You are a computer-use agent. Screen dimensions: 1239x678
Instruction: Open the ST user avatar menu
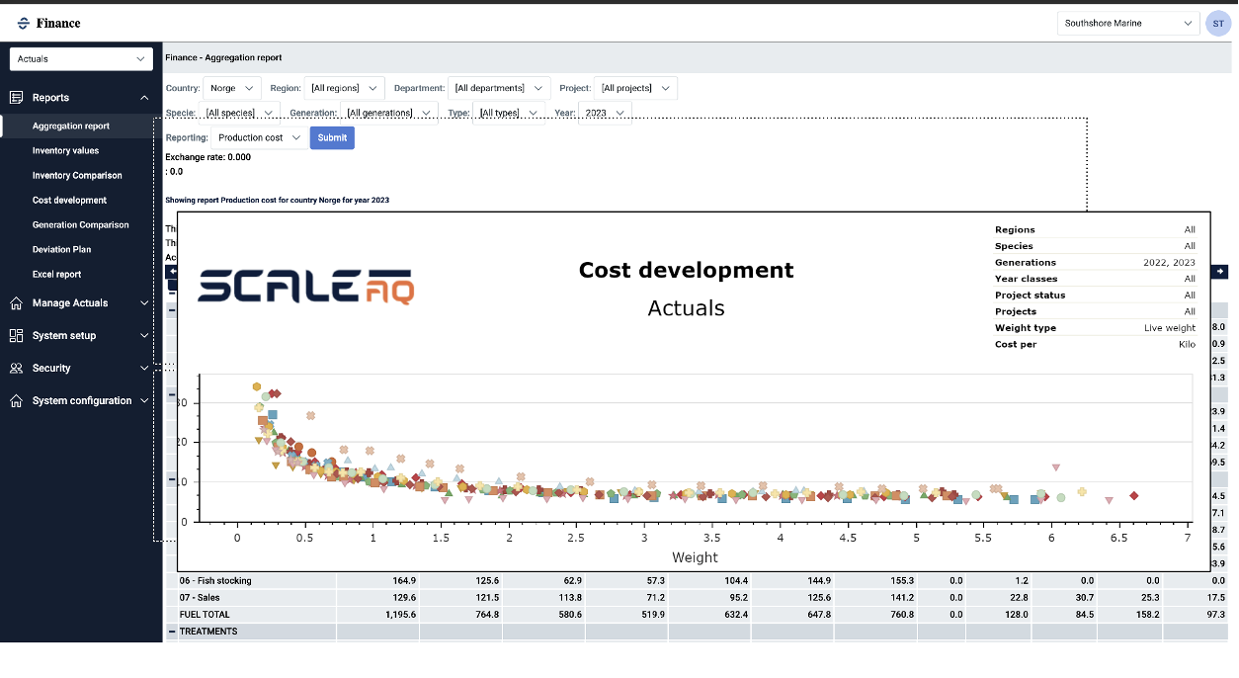1217,23
